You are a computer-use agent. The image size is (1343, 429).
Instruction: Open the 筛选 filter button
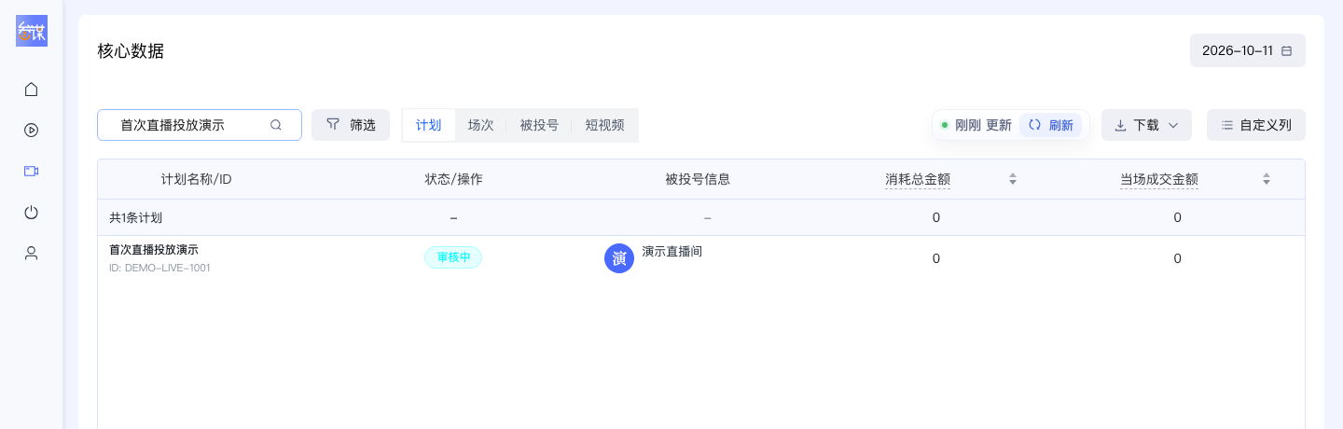click(x=351, y=125)
